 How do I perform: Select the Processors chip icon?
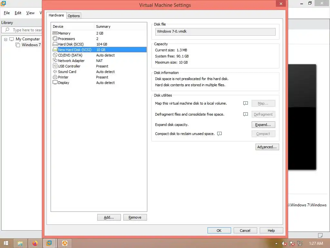[55, 39]
